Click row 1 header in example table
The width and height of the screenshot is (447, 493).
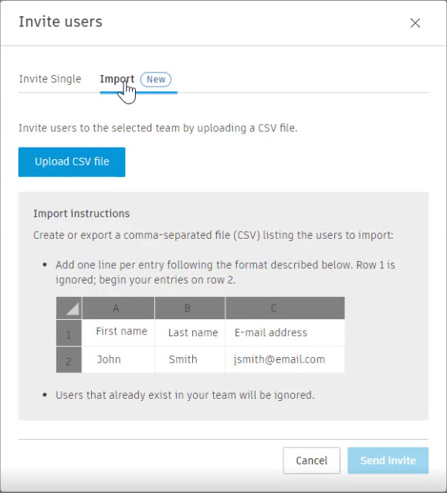tap(69, 333)
